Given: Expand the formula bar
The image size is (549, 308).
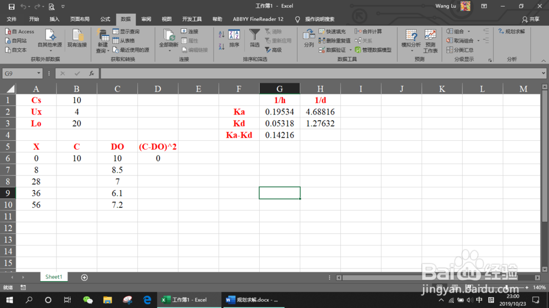Looking at the screenshot, I should (x=544, y=73).
